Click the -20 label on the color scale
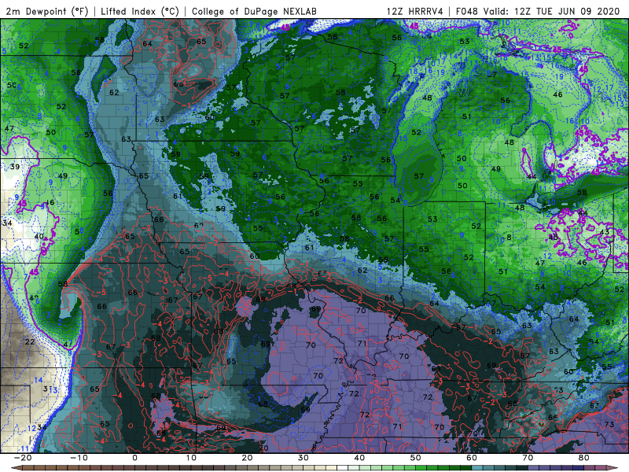 point(23,458)
